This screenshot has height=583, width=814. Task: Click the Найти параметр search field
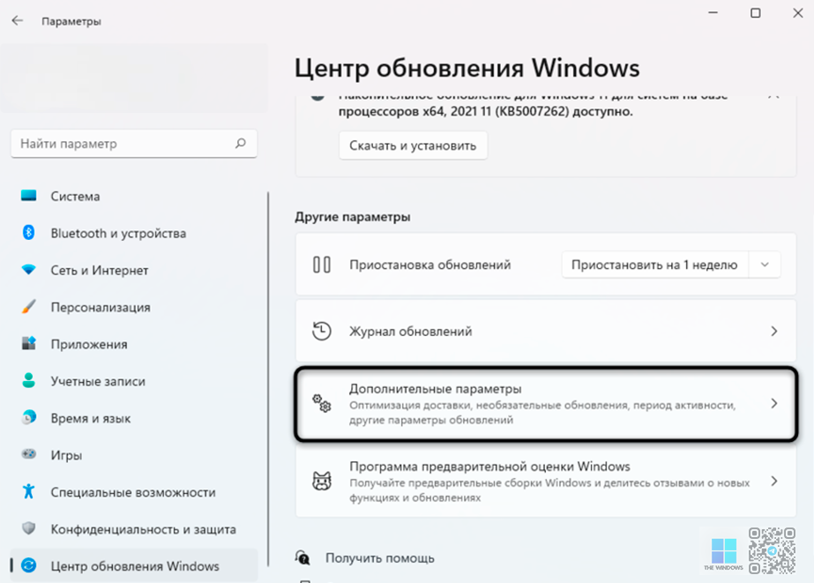tap(134, 143)
